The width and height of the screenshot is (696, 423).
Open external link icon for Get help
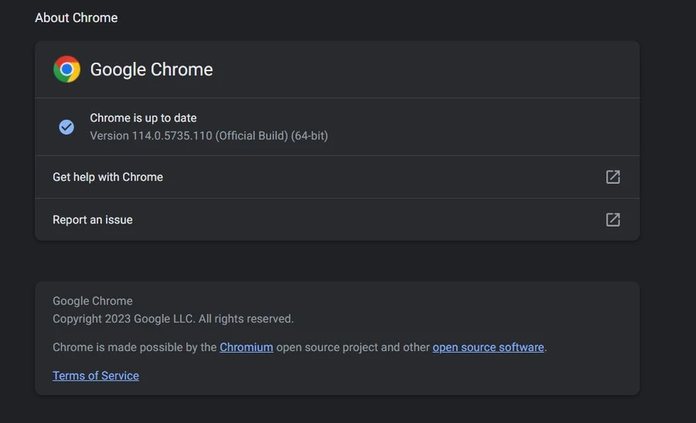pyautogui.click(x=613, y=177)
